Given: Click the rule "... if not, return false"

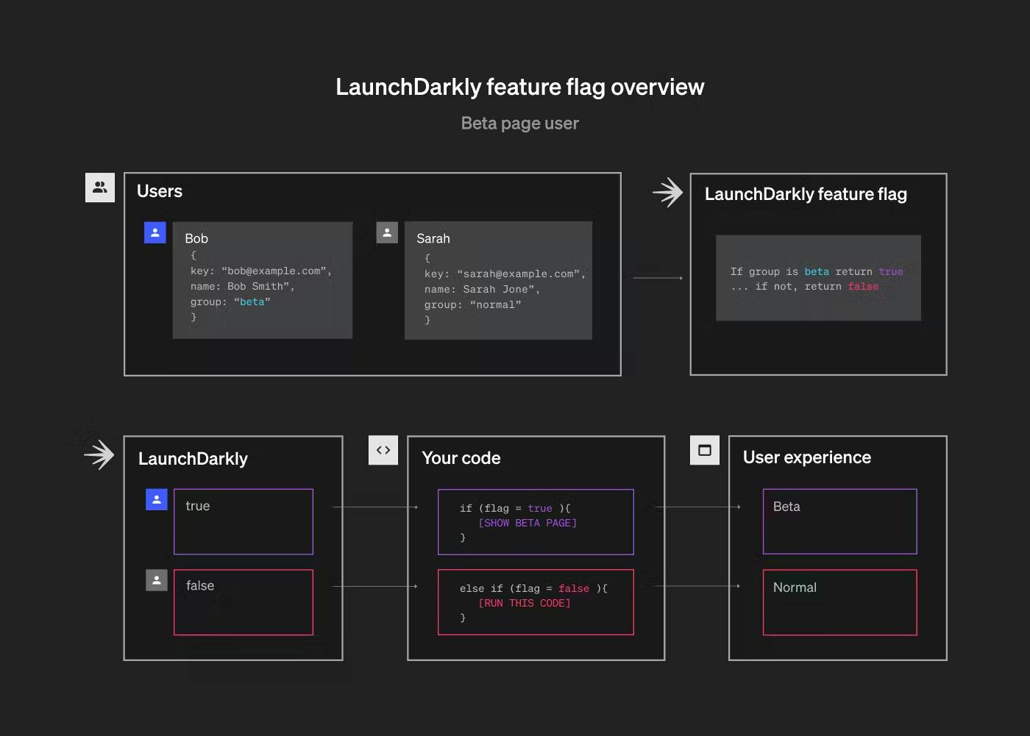Looking at the screenshot, I should tap(804, 286).
